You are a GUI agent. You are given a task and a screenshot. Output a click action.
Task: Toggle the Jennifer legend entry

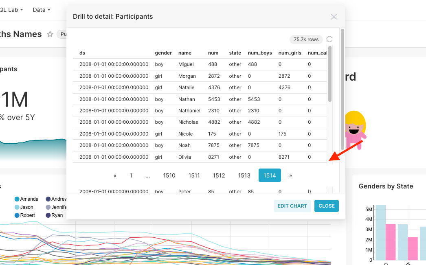click(56, 207)
